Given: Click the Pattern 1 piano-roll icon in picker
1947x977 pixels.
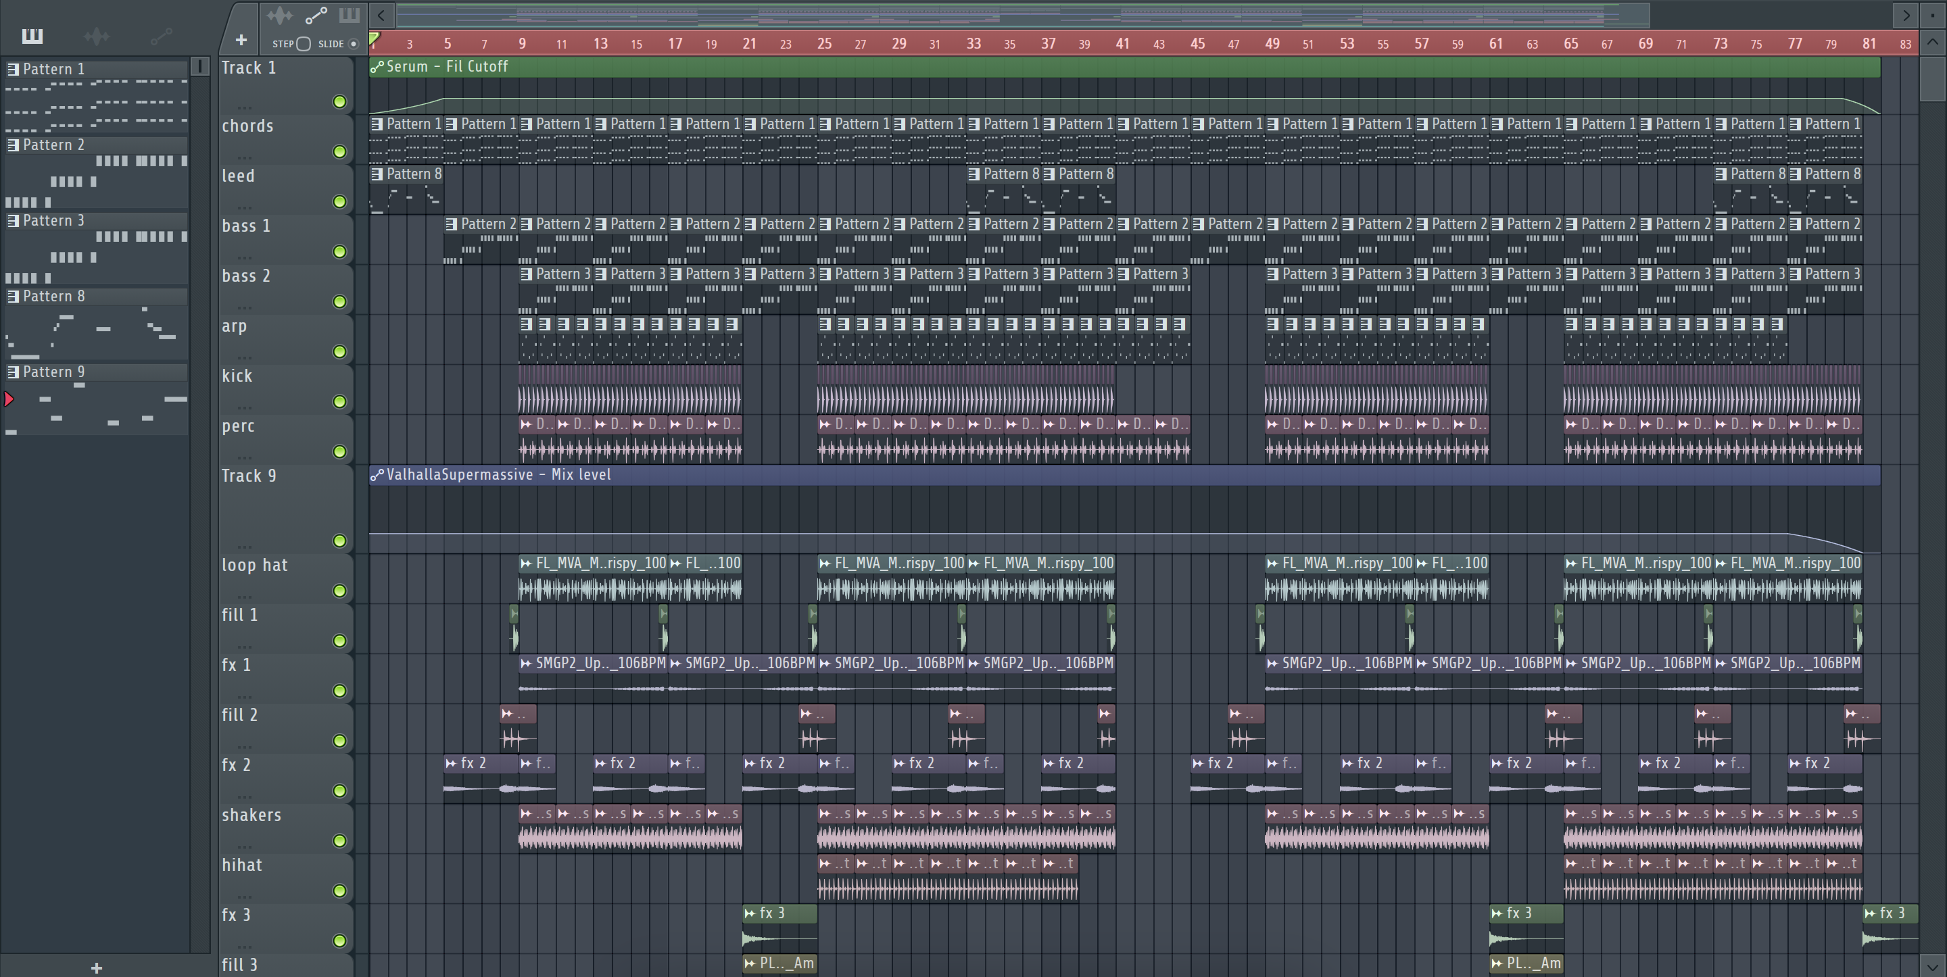Looking at the screenshot, I should (x=13, y=69).
